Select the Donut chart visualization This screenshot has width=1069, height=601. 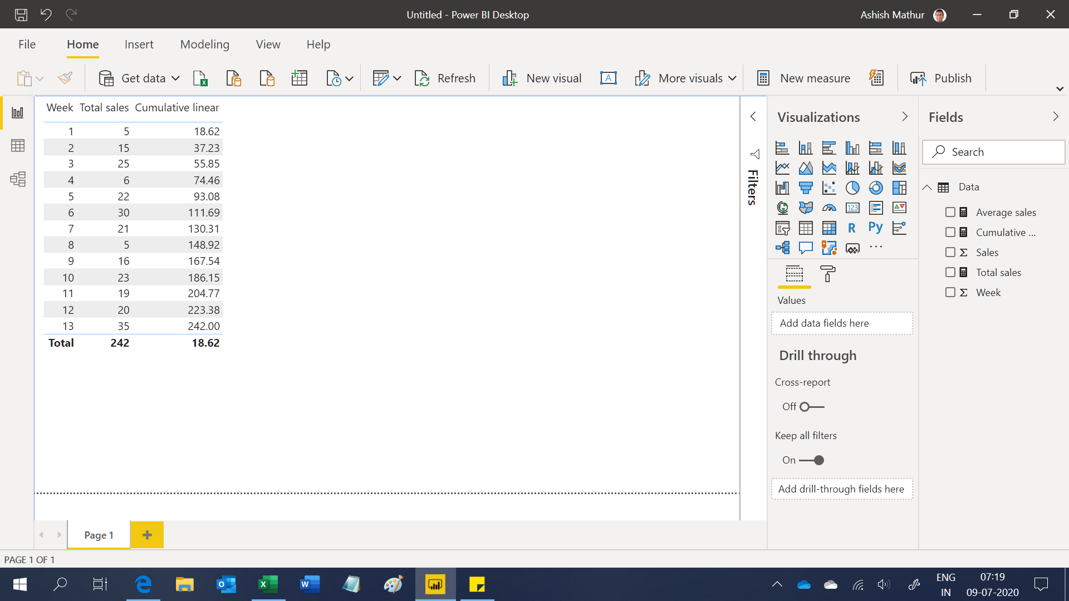[x=876, y=188]
